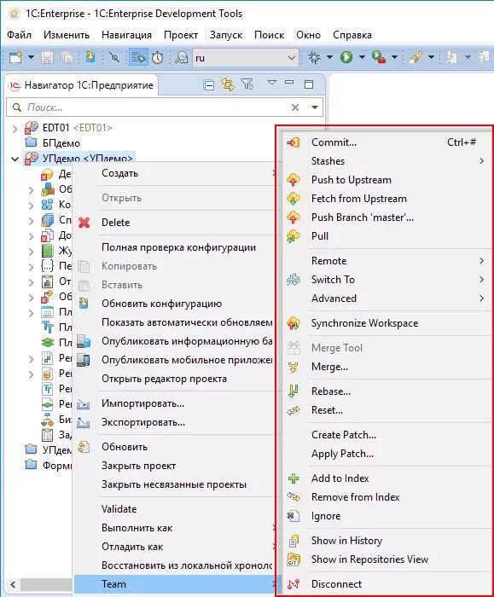
Task: Expand the Advanced submenu
Action: (481, 298)
